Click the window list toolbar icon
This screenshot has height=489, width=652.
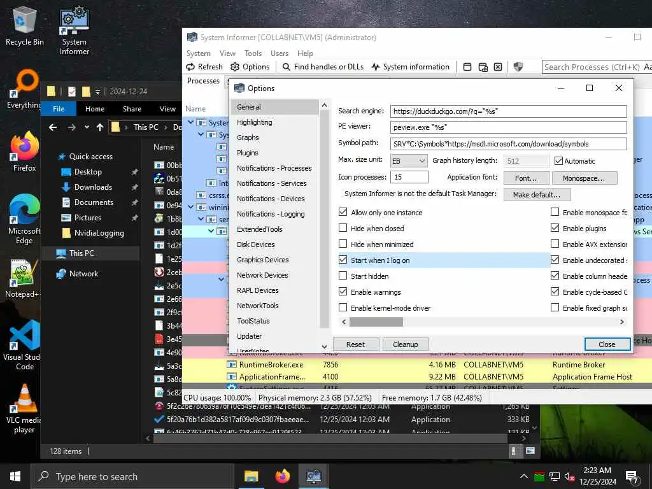pos(467,67)
